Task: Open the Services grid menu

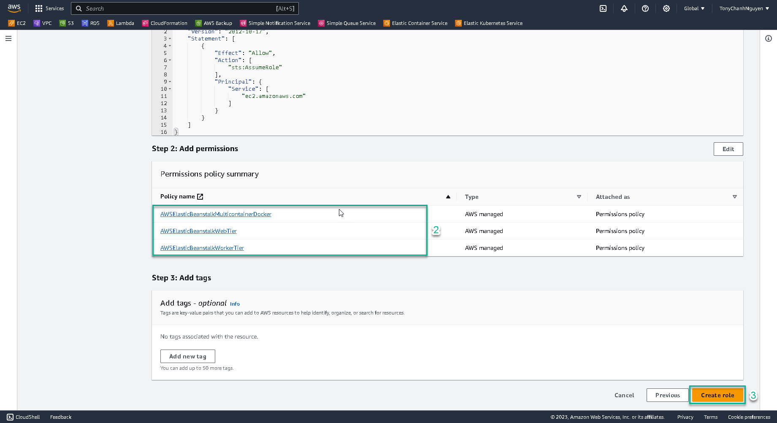Action: (49, 8)
